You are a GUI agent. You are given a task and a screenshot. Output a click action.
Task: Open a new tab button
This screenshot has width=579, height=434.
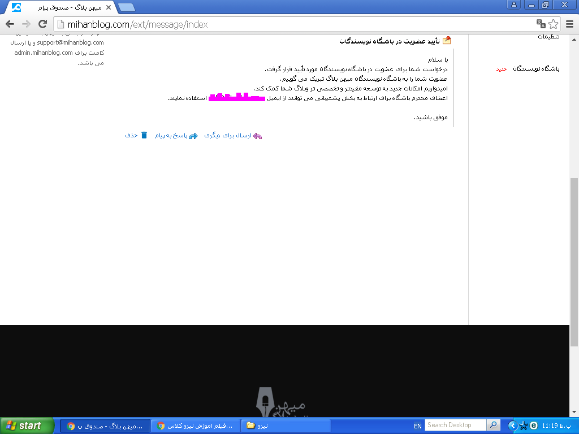pos(127,7)
